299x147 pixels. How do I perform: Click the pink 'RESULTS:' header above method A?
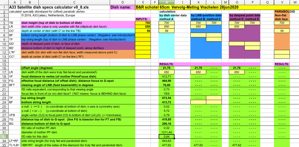(166, 64)
